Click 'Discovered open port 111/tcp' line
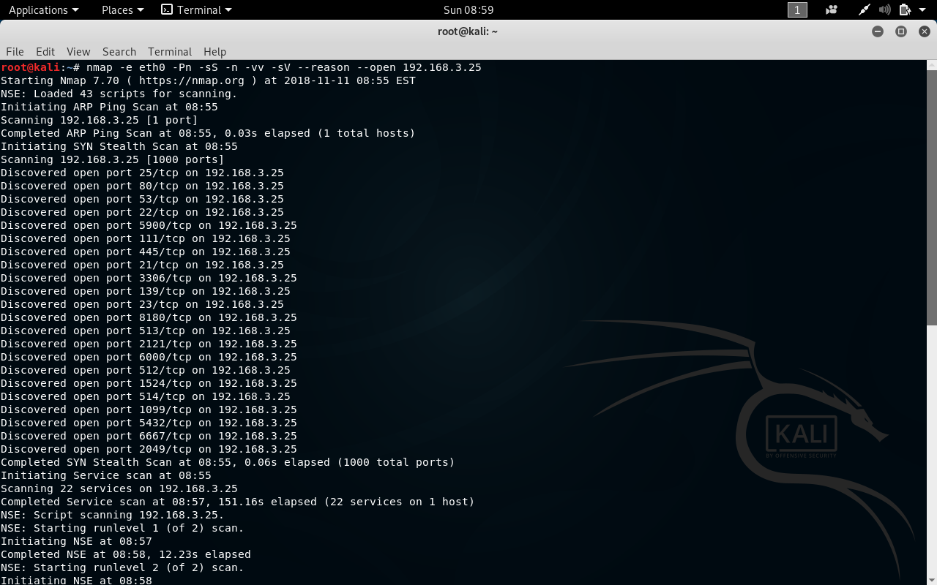Image resolution: width=937 pixels, height=585 pixels. pyautogui.click(x=146, y=238)
